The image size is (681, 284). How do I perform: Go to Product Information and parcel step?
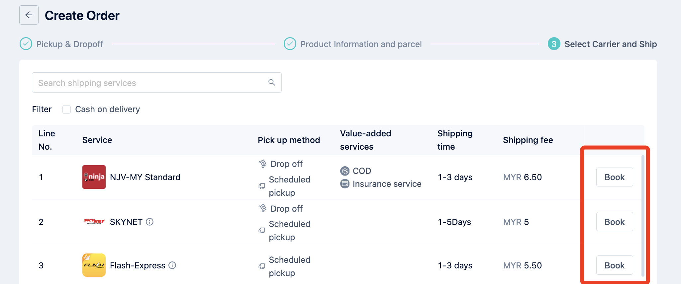click(361, 44)
